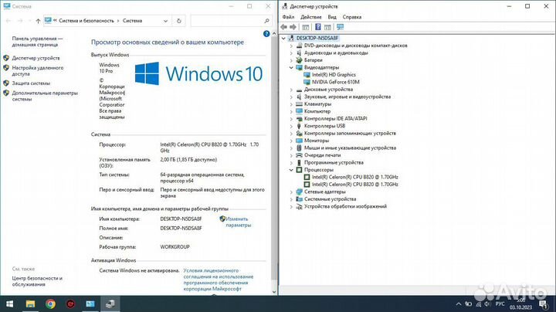Open license terms link under Активация Windows
Viewport: 556px width, 312px height.
(x=218, y=280)
